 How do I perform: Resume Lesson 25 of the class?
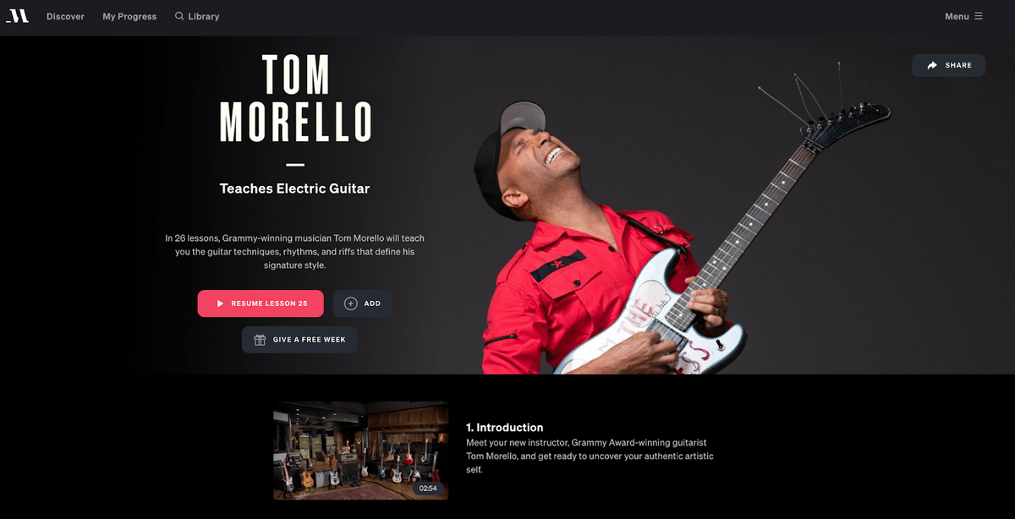(261, 303)
